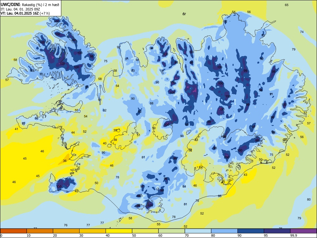Click the map value '53'
This screenshot has width=317, height=238.
click(x=196, y=140)
